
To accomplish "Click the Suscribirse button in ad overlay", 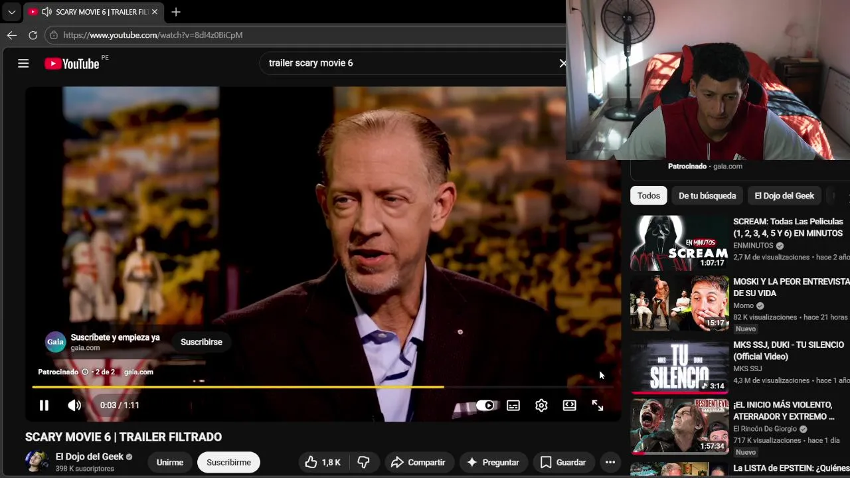I will tap(201, 342).
